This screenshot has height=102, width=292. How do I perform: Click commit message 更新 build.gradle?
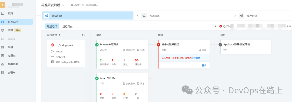tap(68, 62)
